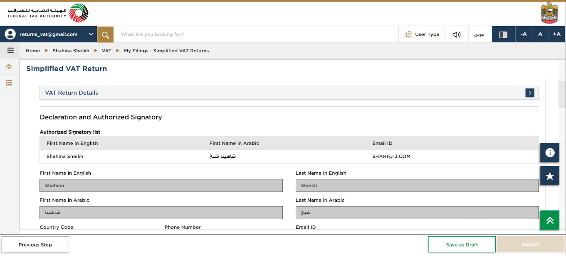Click 'Declaration and Authorized Signatory' heading

click(x=101, y=117)
